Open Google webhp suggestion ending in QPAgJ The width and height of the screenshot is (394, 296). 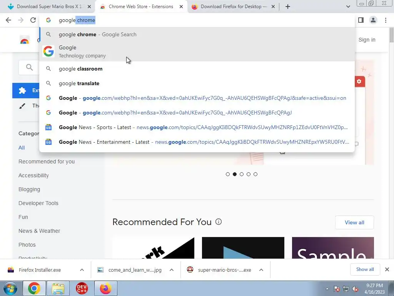(x=197, y=113)
